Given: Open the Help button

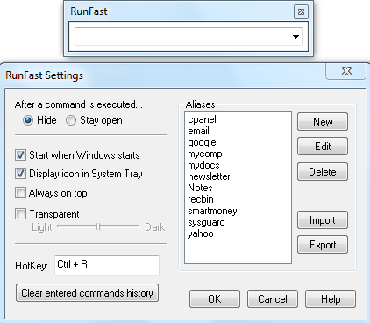Looking at the screenshot, I should coord(331,299).
